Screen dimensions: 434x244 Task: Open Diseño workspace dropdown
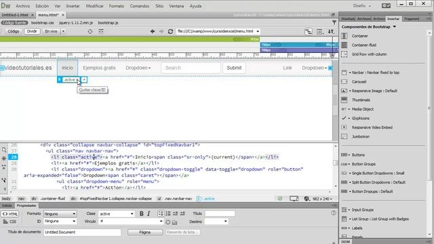click(361, 6)
